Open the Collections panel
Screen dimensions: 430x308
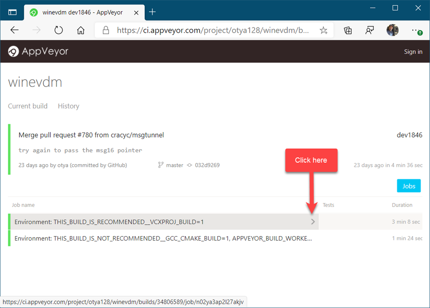pyautogui.click(x=348, y=30)
